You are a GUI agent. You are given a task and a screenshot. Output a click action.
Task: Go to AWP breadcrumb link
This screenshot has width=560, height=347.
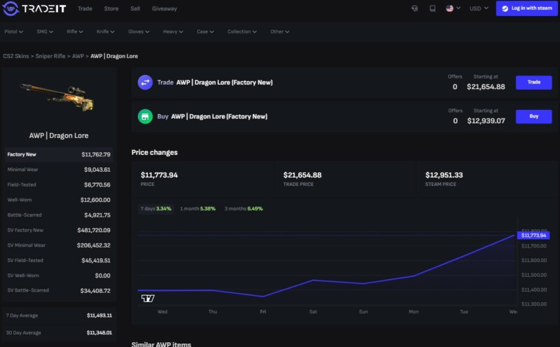pyautogui.click(x=78, y=56)
